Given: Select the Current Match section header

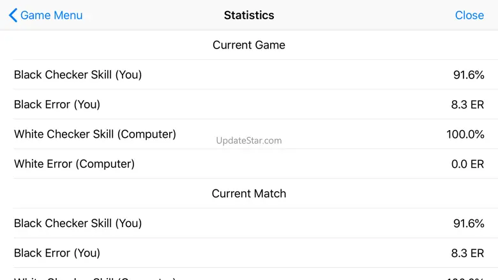Looking at the screenshot, I should click(249, 193).
